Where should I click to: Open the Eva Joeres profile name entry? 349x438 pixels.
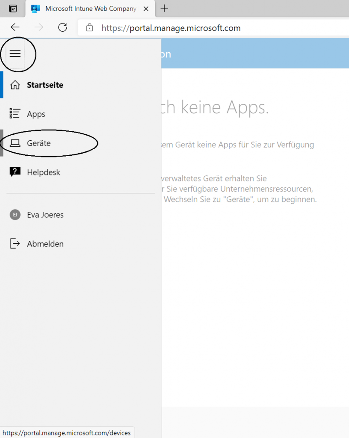click(45, 215)
